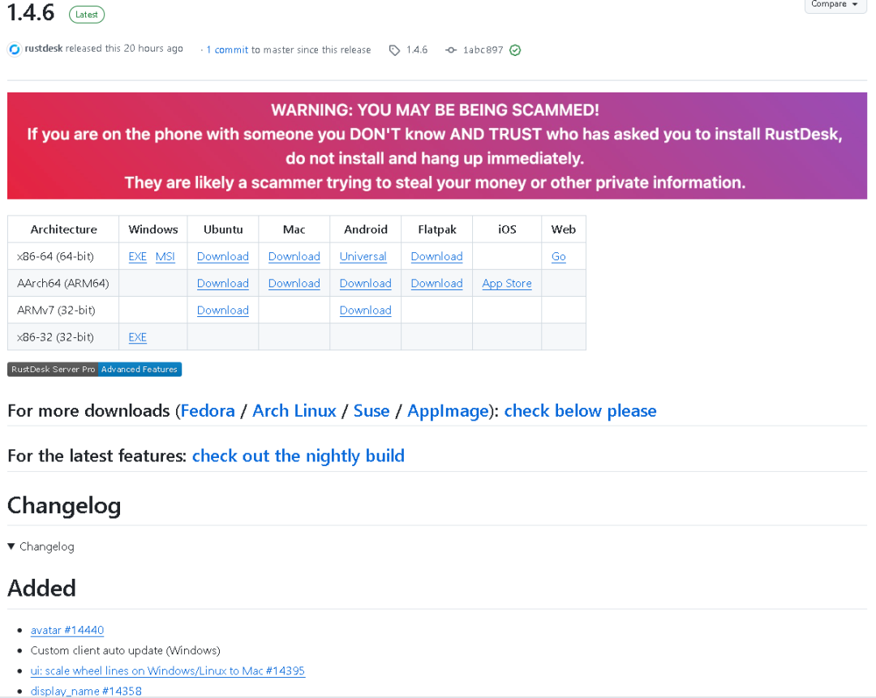
Task: Select the 'x86-32 (32-bit)' row label
Action: click(x=55, y=337)
